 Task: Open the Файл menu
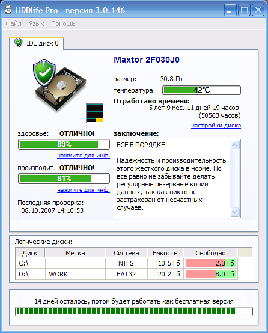point(13,23)
